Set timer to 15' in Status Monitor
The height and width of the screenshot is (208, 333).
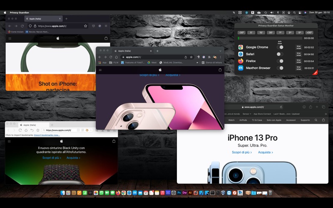pyautogui.click(x=261, y=32)
